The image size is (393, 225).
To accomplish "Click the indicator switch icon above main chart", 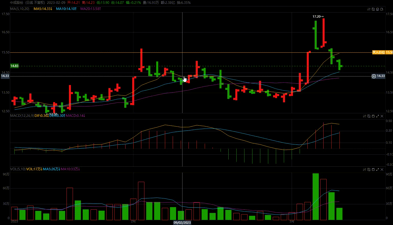I will pyautogui.click(x=373, y=9).
